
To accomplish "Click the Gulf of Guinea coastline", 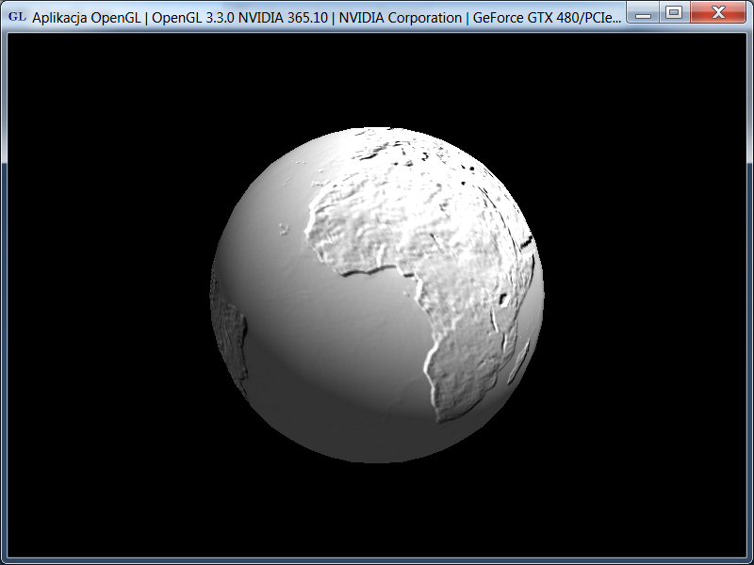I will click(x=377, y=271).
